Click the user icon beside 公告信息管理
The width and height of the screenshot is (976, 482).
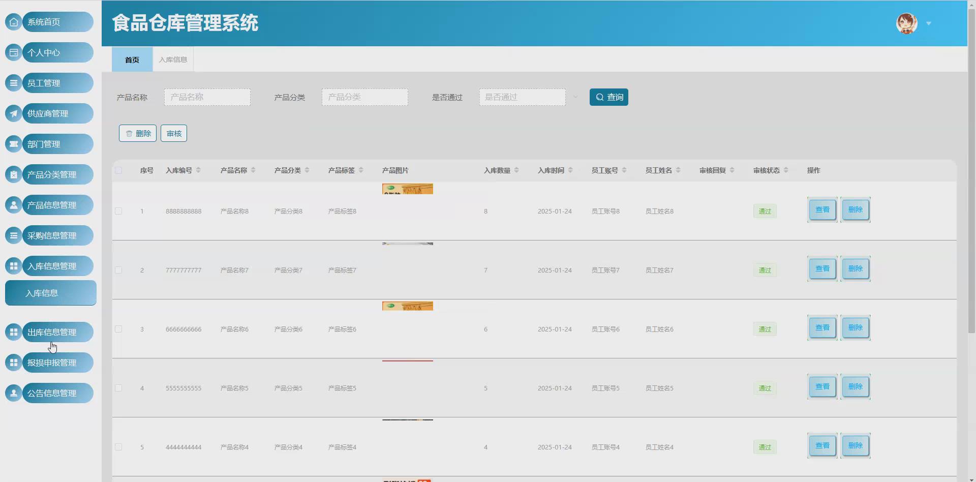(14, 393)
